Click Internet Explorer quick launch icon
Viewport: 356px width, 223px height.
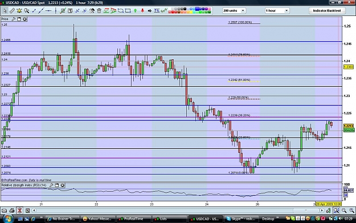pos(33,218)
